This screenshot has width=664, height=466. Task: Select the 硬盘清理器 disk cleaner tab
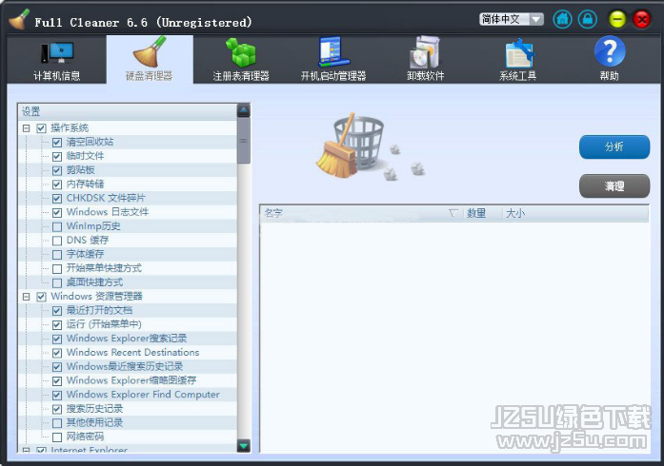[149, 60]
